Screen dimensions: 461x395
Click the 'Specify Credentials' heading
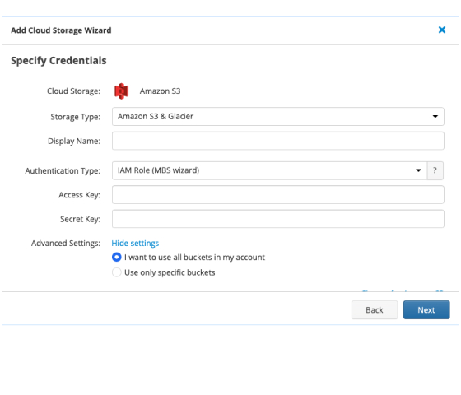[58, 61]
